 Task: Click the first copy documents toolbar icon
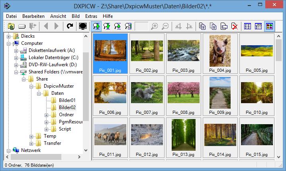(203, 26)
